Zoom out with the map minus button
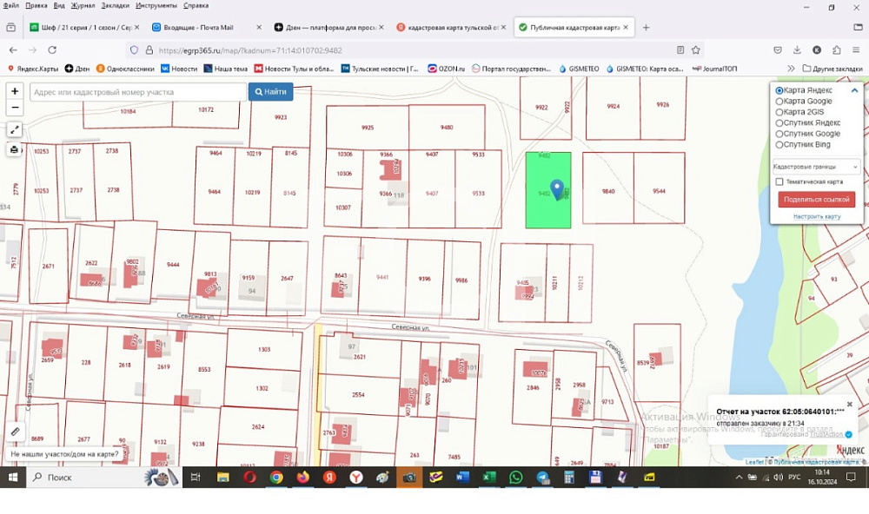The image size is (869, 514). coord(15,108)
